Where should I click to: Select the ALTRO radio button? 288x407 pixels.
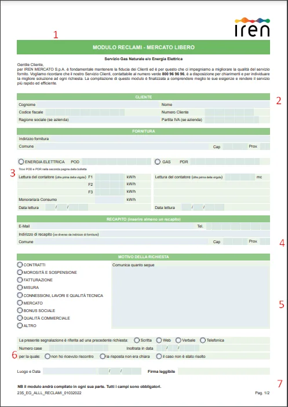point(20,325)
